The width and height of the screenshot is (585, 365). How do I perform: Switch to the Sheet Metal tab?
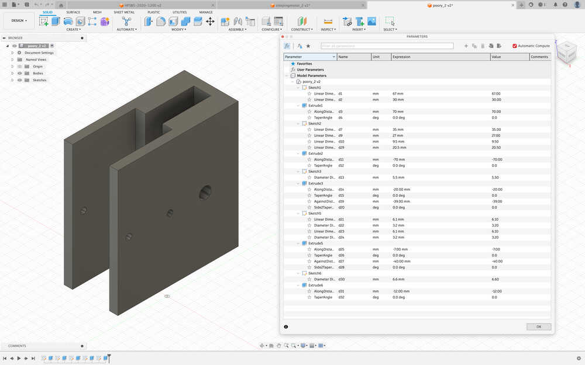tap(124, 12)
